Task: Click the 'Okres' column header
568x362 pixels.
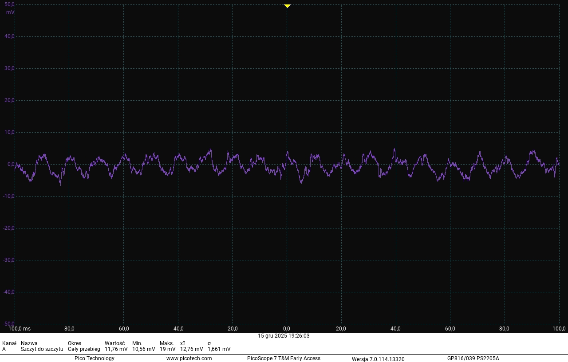Action: click(x=75, y=343)
